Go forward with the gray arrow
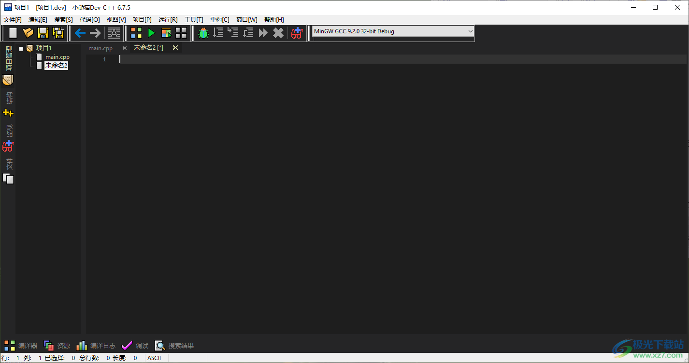Viewport: 689px width, 363px height. click(95, 33)
